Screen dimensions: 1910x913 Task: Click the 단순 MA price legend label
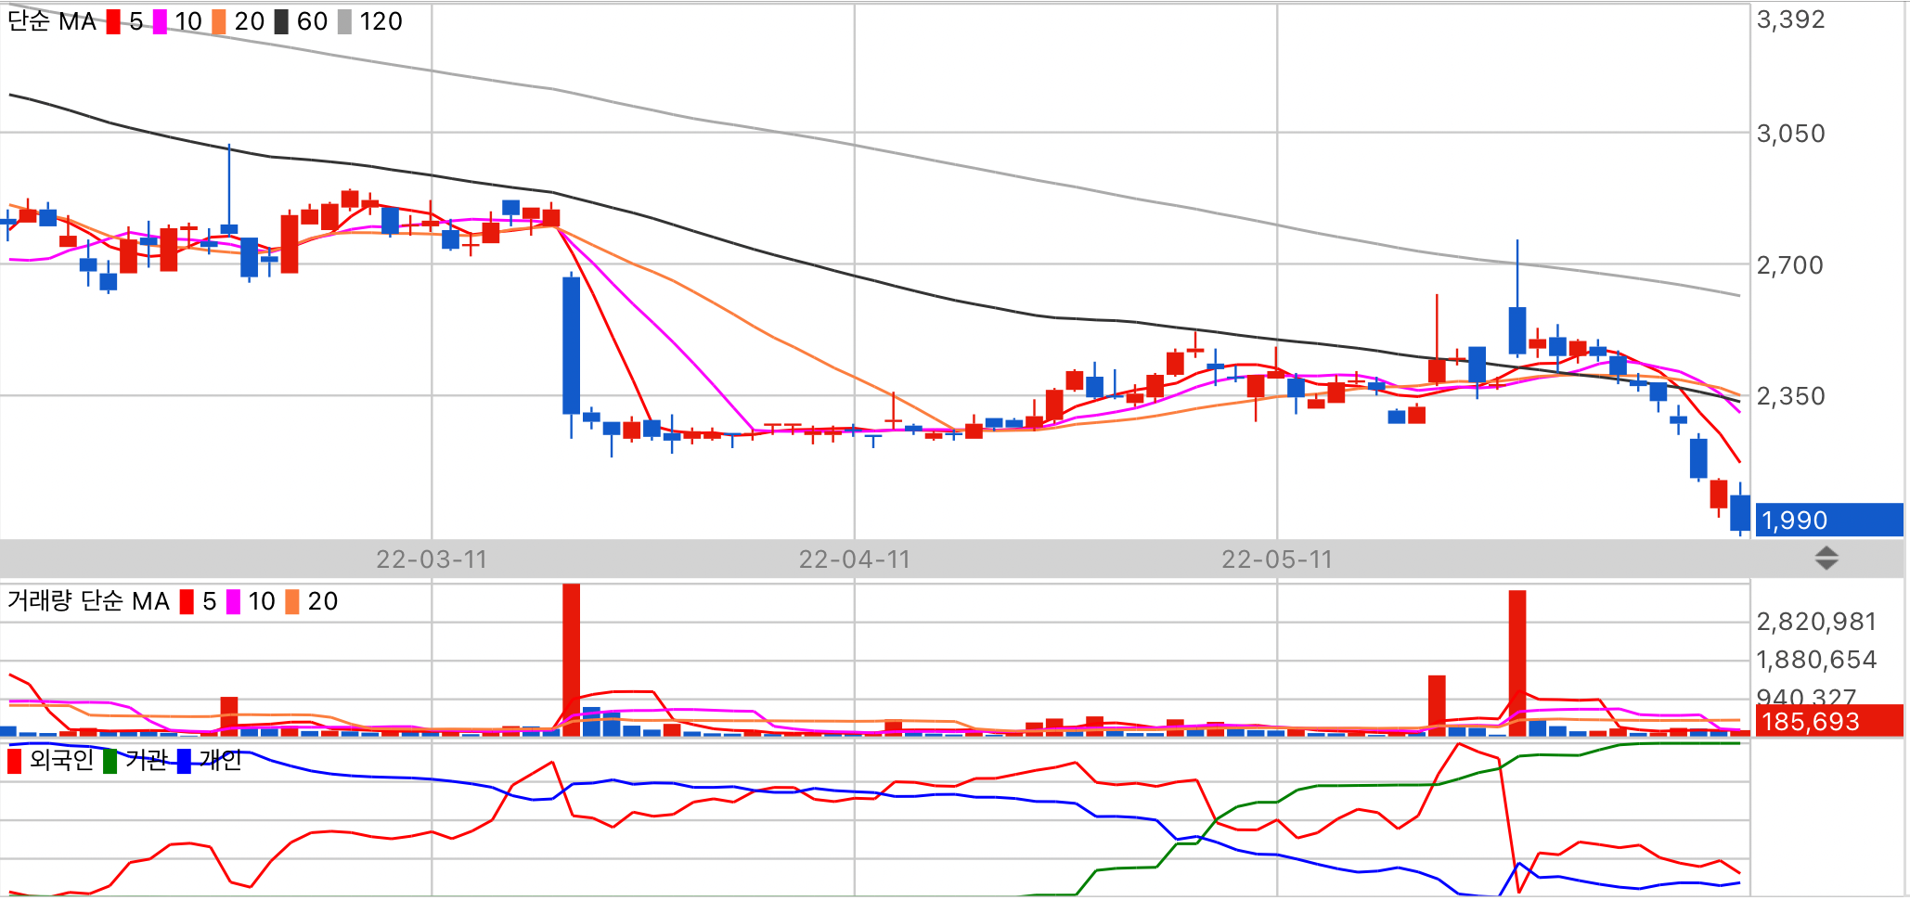click(x=52, y=21)
